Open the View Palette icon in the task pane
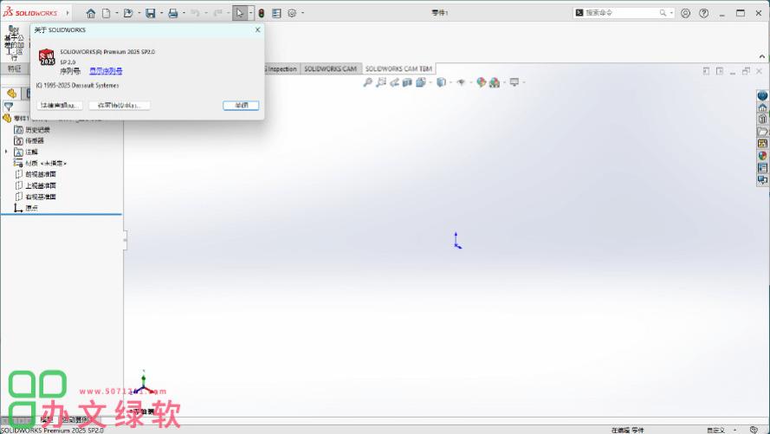770x434 pixels. [x=762, y=143]
